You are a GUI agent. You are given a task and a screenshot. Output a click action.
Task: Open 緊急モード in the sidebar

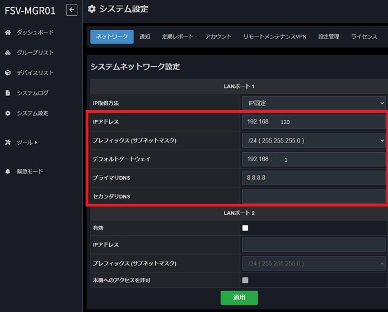point(30,171)
